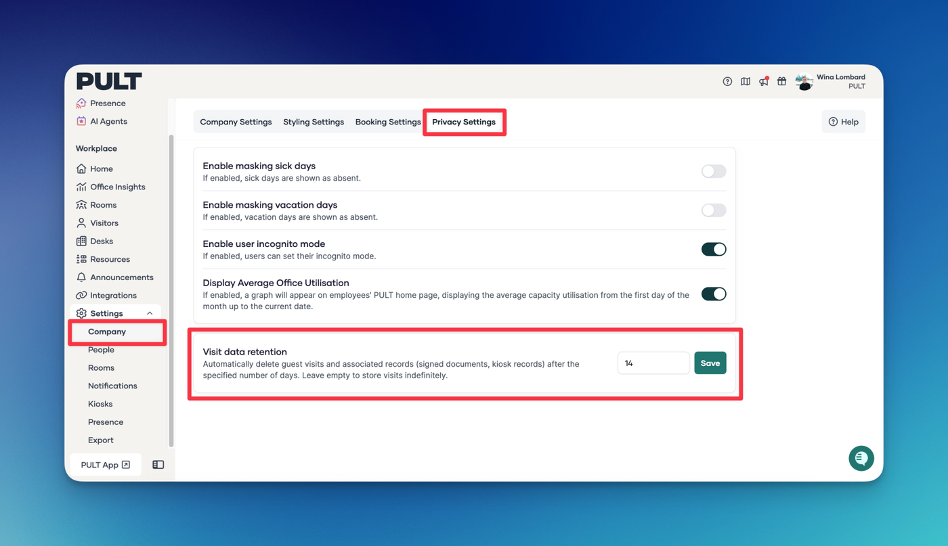Click the visit data retention days field
Screen dimensions: 948x546
(653, 363)
